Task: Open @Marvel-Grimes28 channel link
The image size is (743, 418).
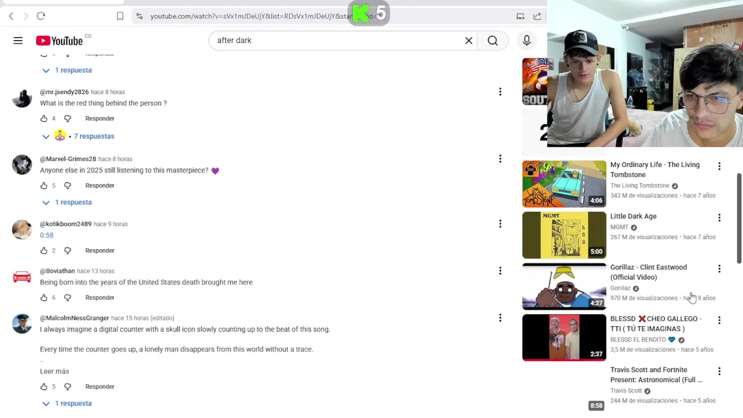Action: click(x=68, y=158)
